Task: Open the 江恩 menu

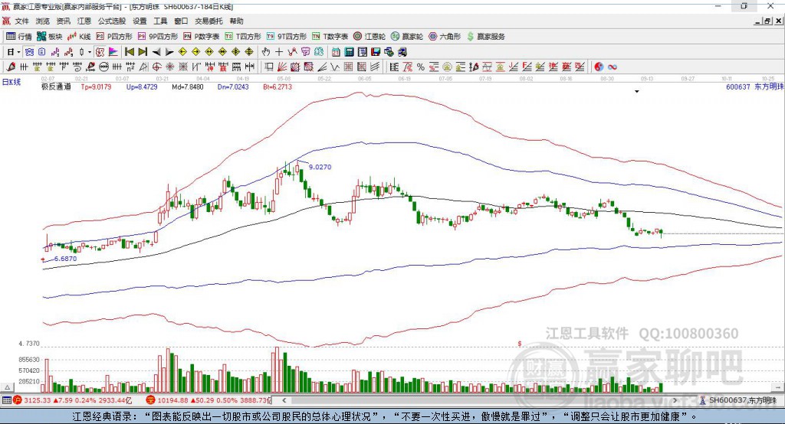Action: click(x=84, y=21)
